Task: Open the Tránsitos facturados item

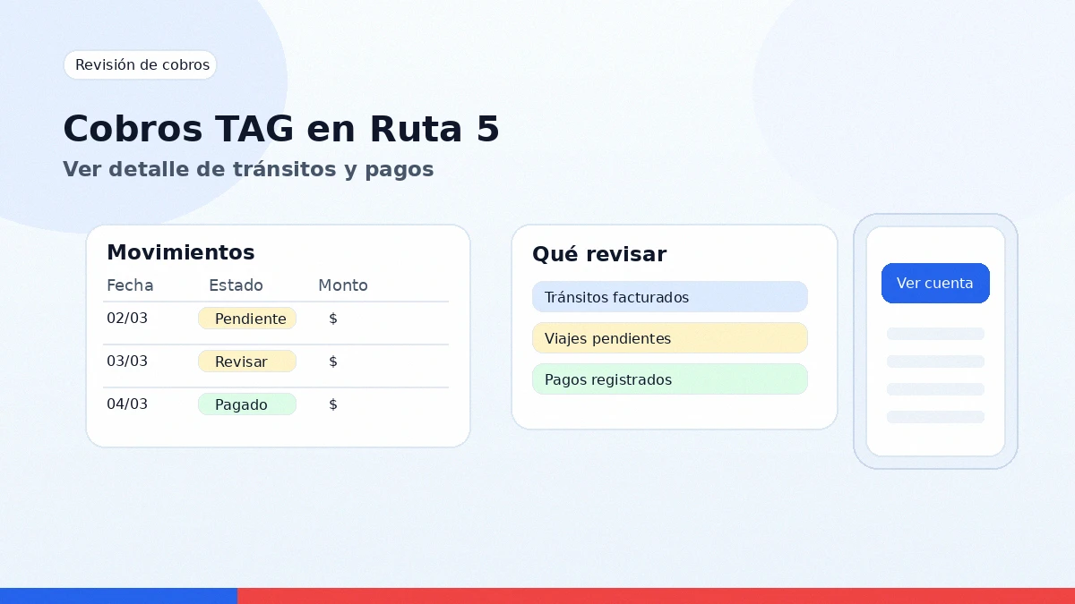Action: [670, 297]
